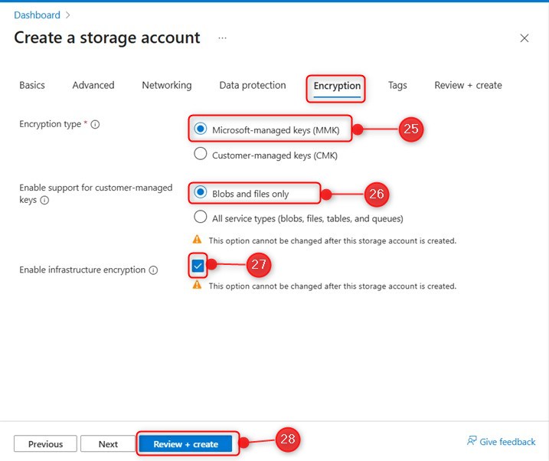
Task: Select All service types radio button
Action: pyautogui.click(x=201, y=217)
